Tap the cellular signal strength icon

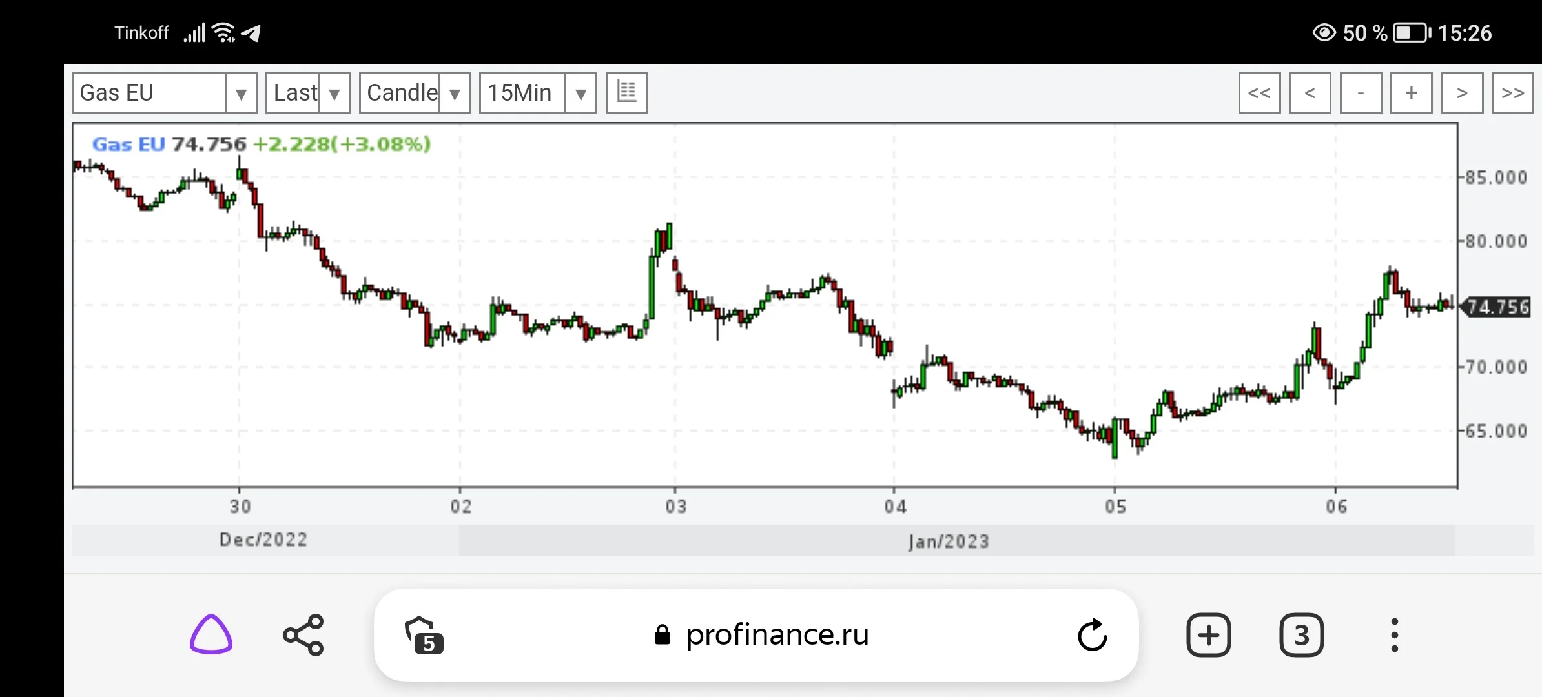[194, 33]
